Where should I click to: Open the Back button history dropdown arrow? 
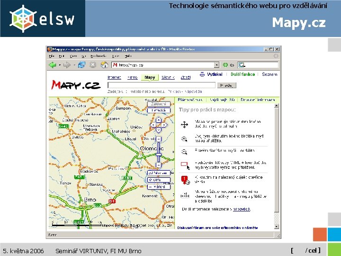pos(59,65)
